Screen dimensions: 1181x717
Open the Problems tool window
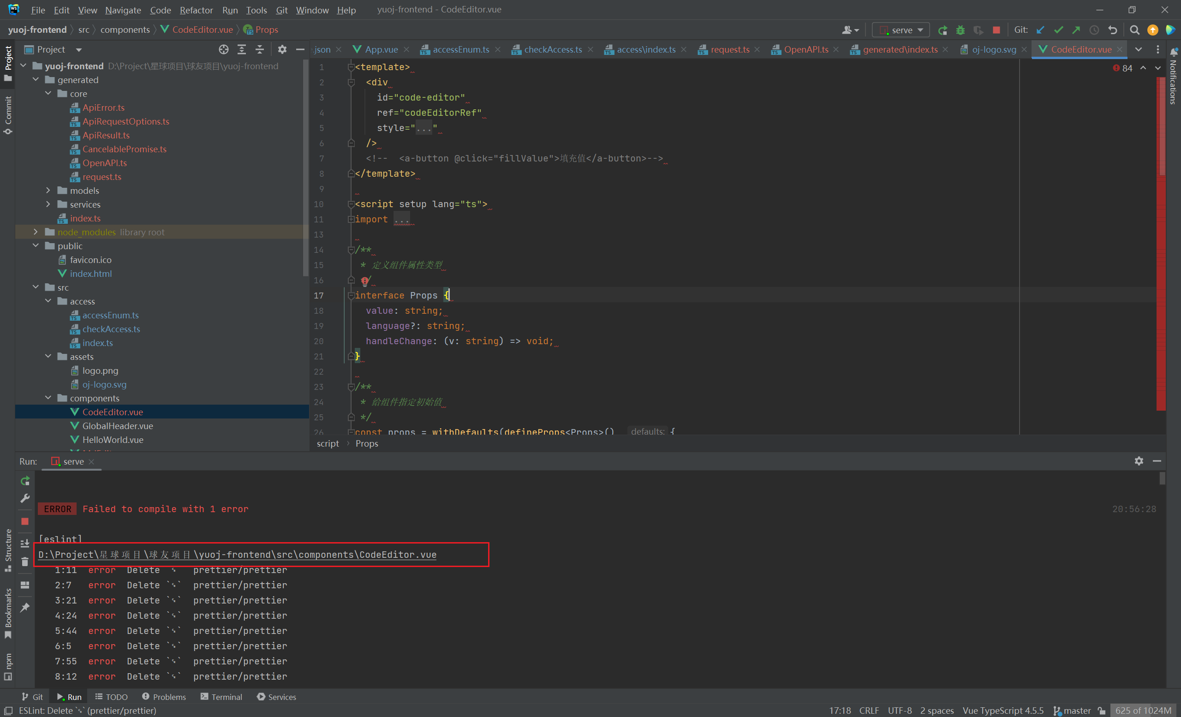[x=164, y=697]
